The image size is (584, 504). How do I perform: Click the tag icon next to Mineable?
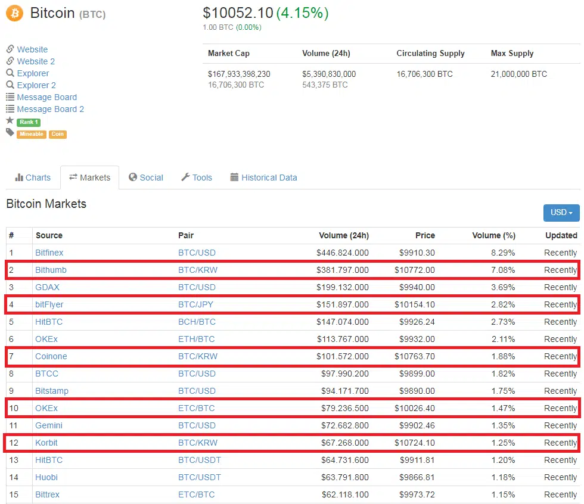point(10,132)
